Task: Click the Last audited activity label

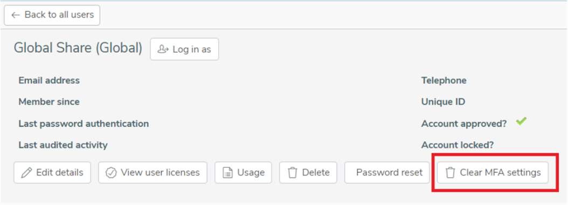Action: (x=63, y=145)
